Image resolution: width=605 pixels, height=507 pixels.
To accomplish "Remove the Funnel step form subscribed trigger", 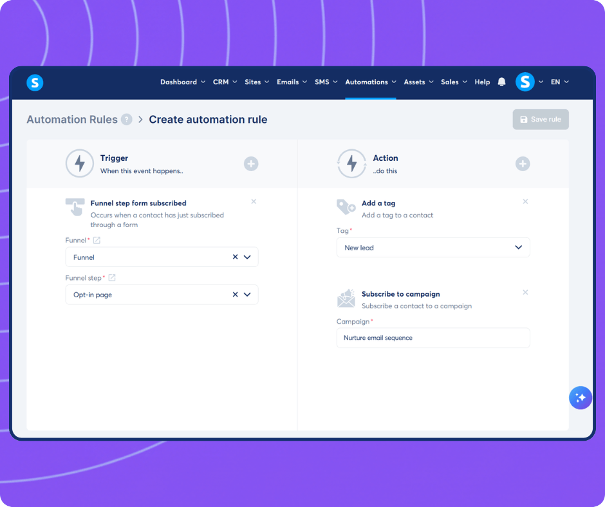I will (x=254, y=201).
